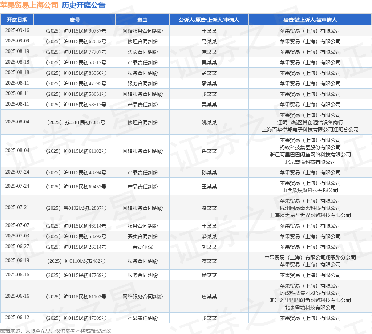Click date cell 2025-07-03
Viewport: 372px width, 334px height.
[x=17, y=236]
